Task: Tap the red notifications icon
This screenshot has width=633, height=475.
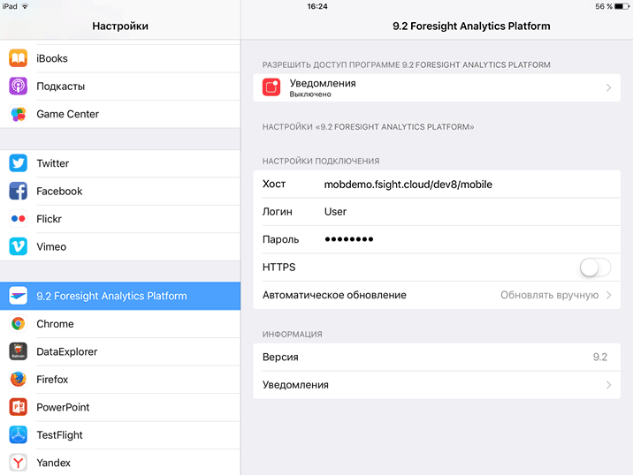Action: coord(271,87)
